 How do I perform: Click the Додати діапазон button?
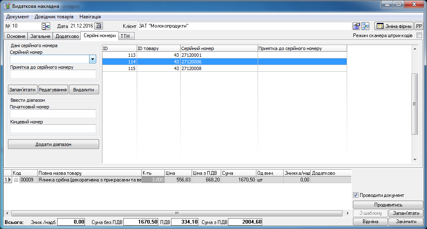coord(54,144)
